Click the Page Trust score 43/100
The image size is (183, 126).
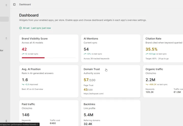pos(88,90)
